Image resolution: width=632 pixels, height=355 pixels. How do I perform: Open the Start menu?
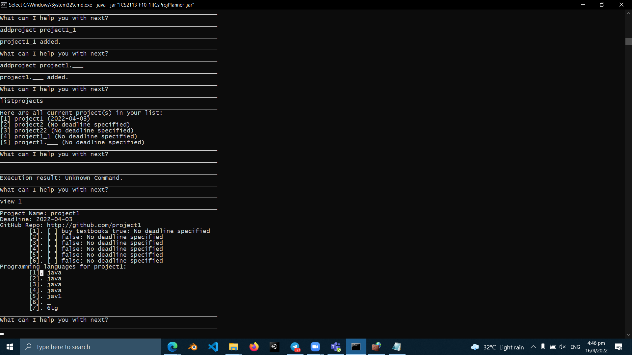tap(10, 347)
